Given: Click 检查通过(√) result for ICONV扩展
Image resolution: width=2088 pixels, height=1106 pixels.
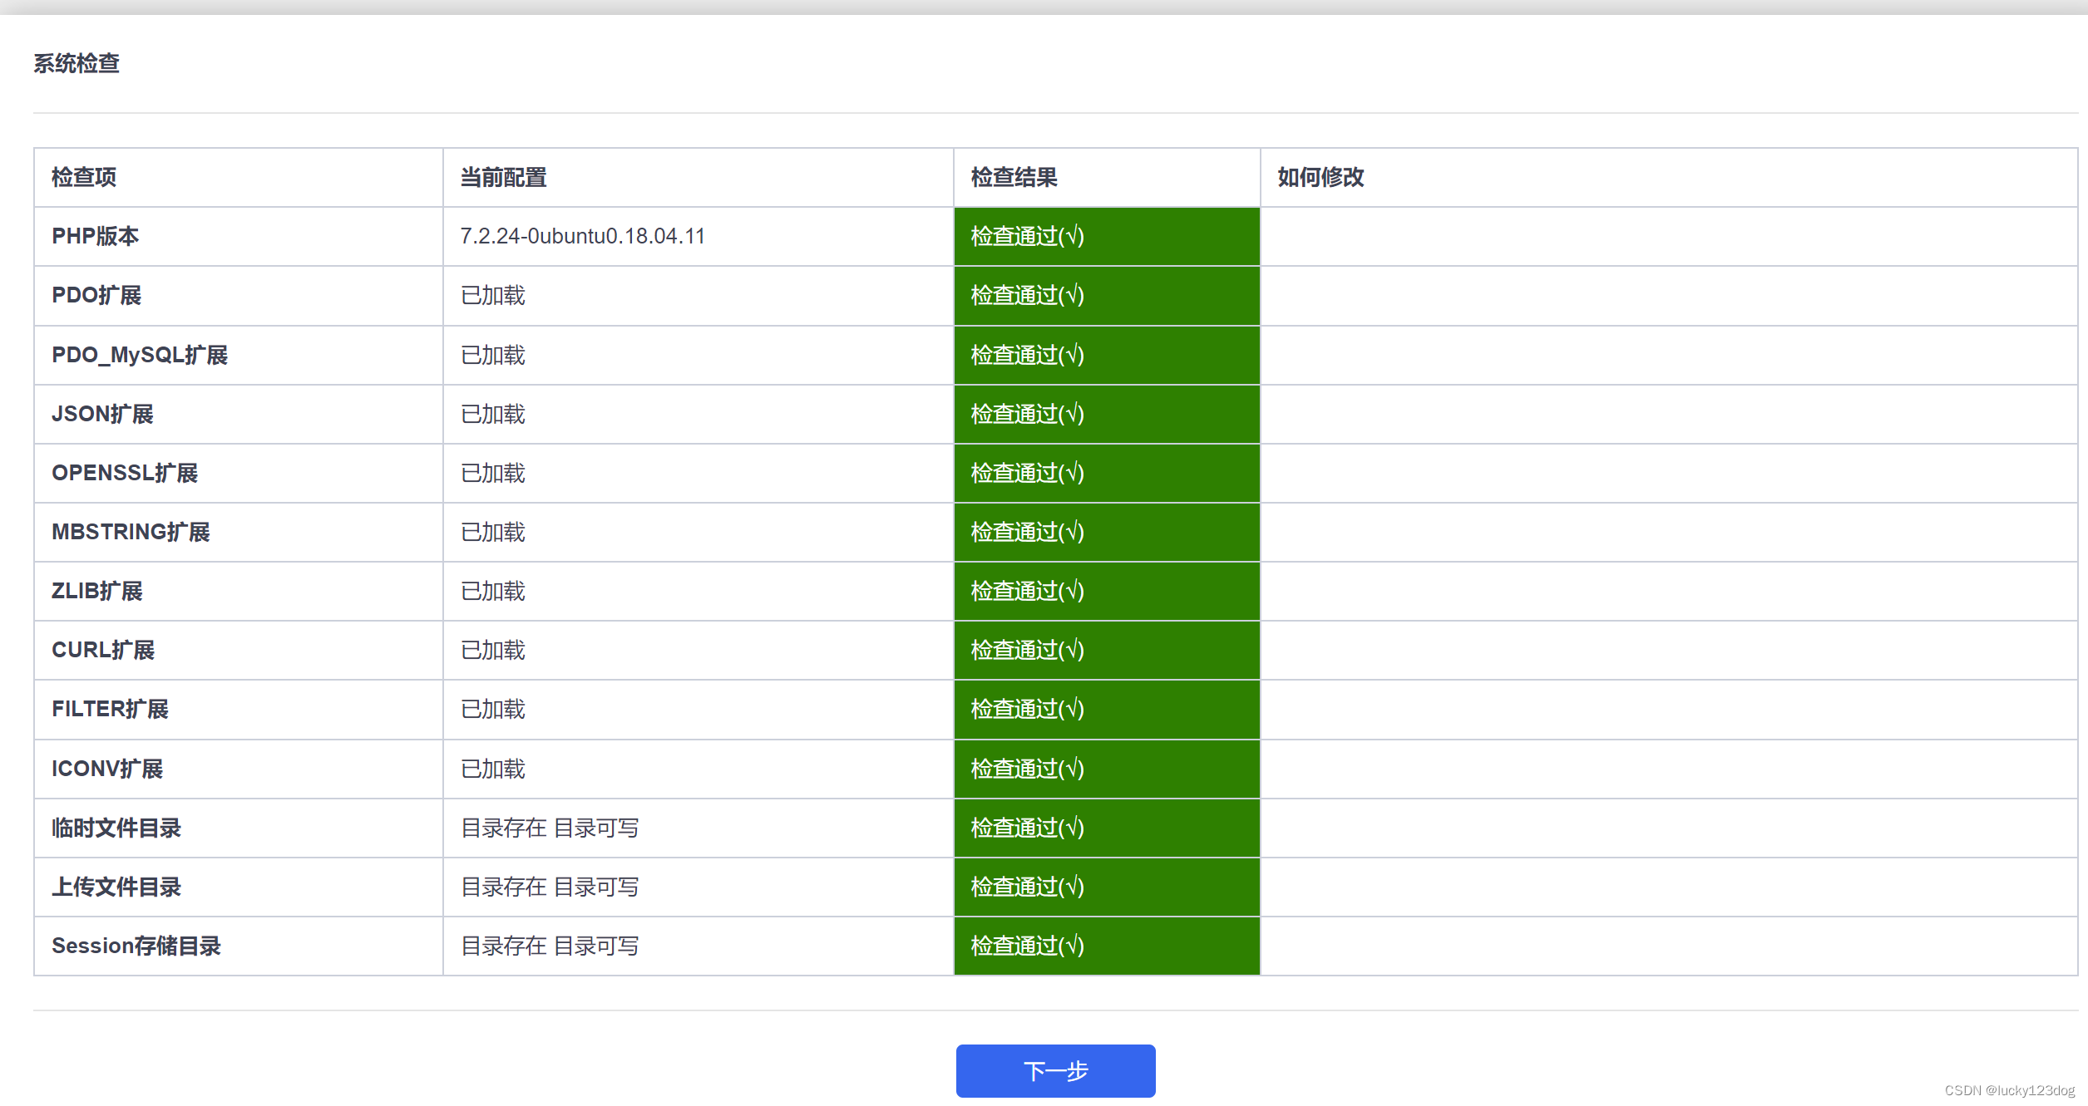Looking at the screenshot, I should coord(1107,769).
